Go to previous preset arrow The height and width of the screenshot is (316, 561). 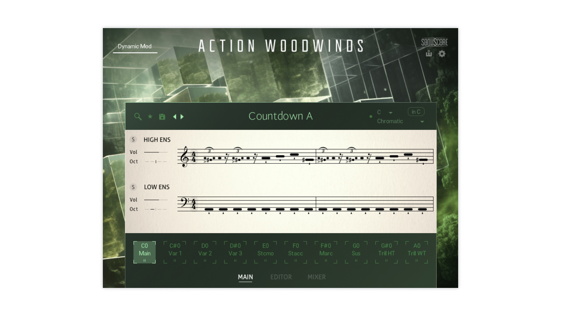pyautogui.click(x=175, y=117)
